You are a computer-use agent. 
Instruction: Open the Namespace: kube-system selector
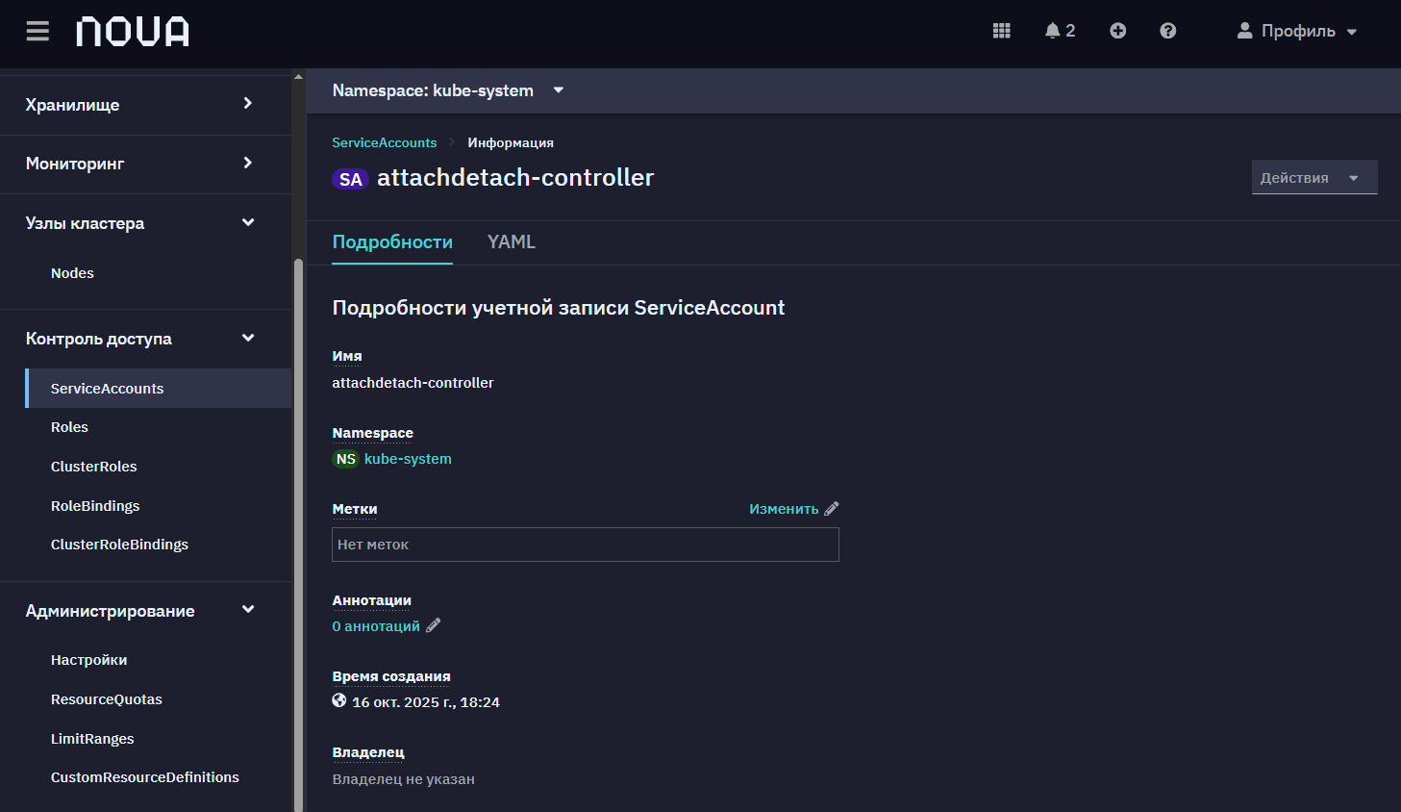448,90
